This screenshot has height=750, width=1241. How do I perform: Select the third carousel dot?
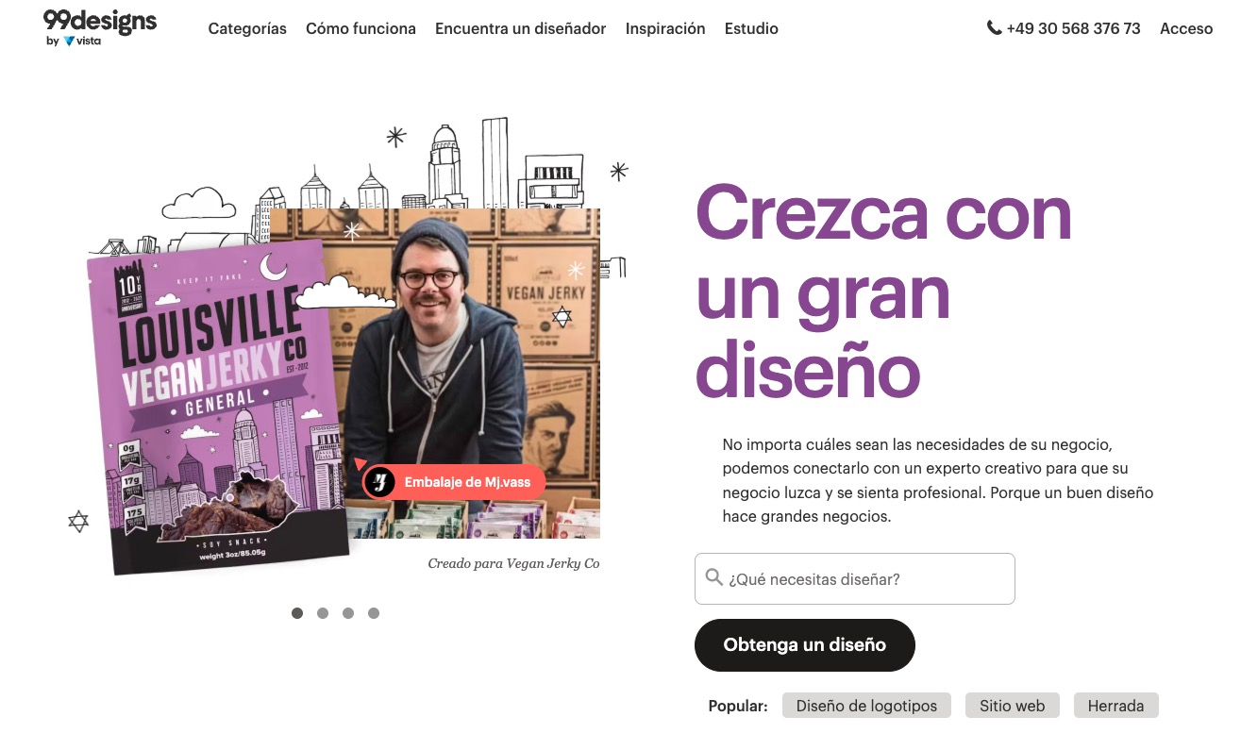point(348,613)
